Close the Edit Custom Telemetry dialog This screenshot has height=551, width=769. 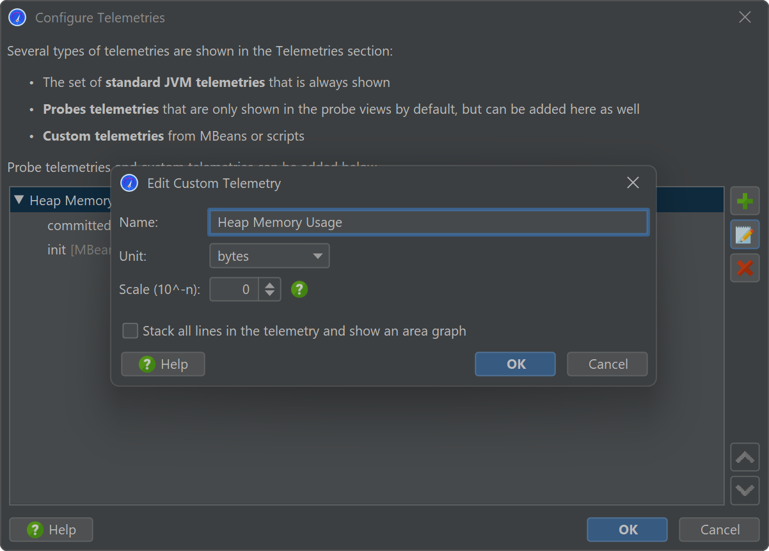[x=633, y=183]
